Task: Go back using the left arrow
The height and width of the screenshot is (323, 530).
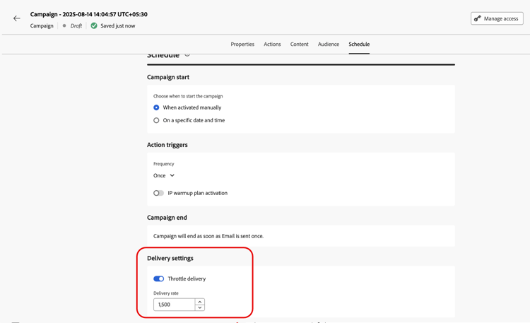Action: (17, 18)
